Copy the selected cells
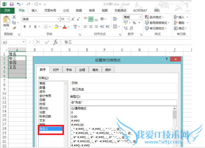 tap(14, 22)
